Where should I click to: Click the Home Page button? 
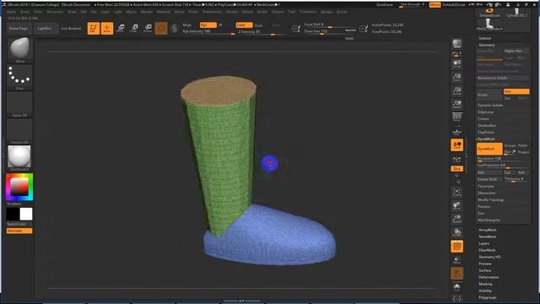pos(19,29)
